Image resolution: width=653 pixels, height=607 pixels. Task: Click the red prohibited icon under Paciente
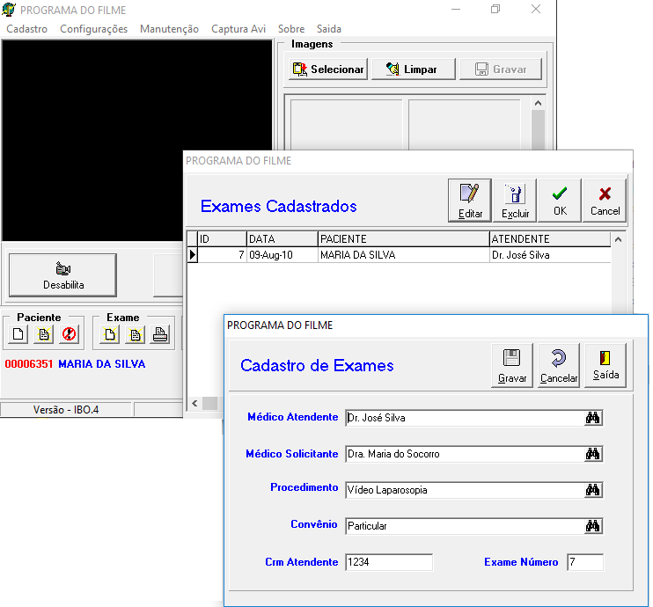68,334
